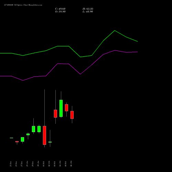The height and width of the screenshot is (172, 172).
Task: Select the 01 Feb date label
Action: click(x=44, y=164)
